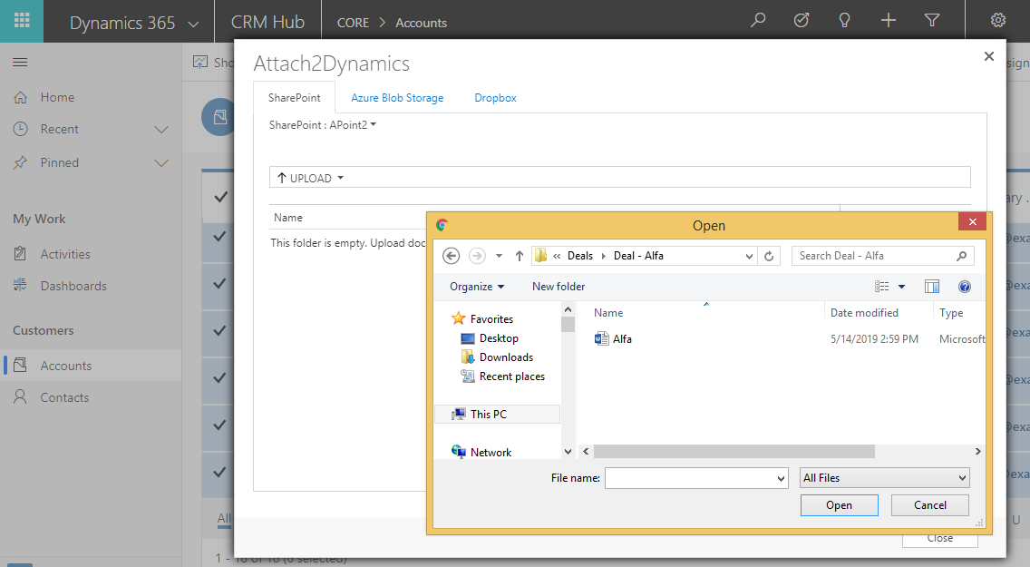Open the recent locations dropdown arrow
The width and height of the screenshot is (1030, 567).
pyautogui.click(x=500, y=256)
